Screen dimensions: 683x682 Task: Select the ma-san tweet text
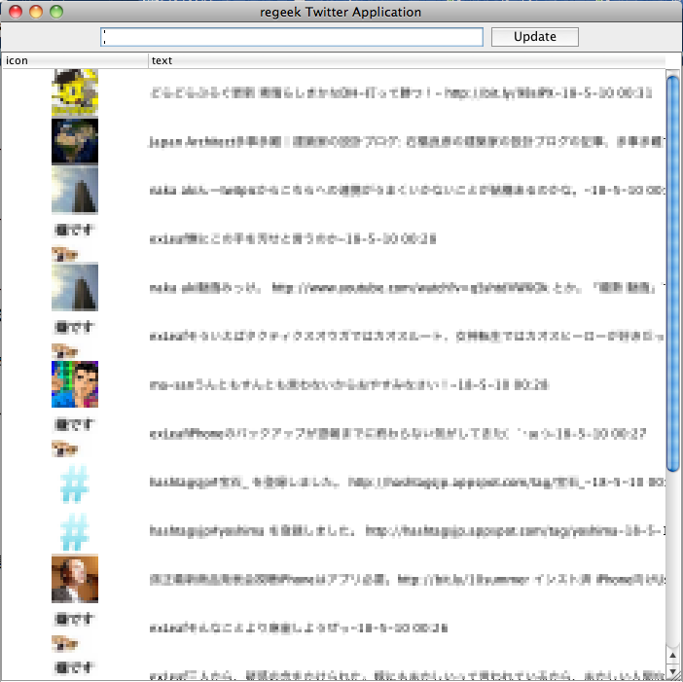tap(349, 385)
